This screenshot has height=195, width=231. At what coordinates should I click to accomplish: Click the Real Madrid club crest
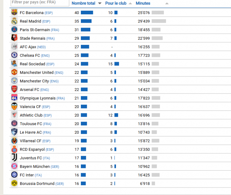click(14, 21)
